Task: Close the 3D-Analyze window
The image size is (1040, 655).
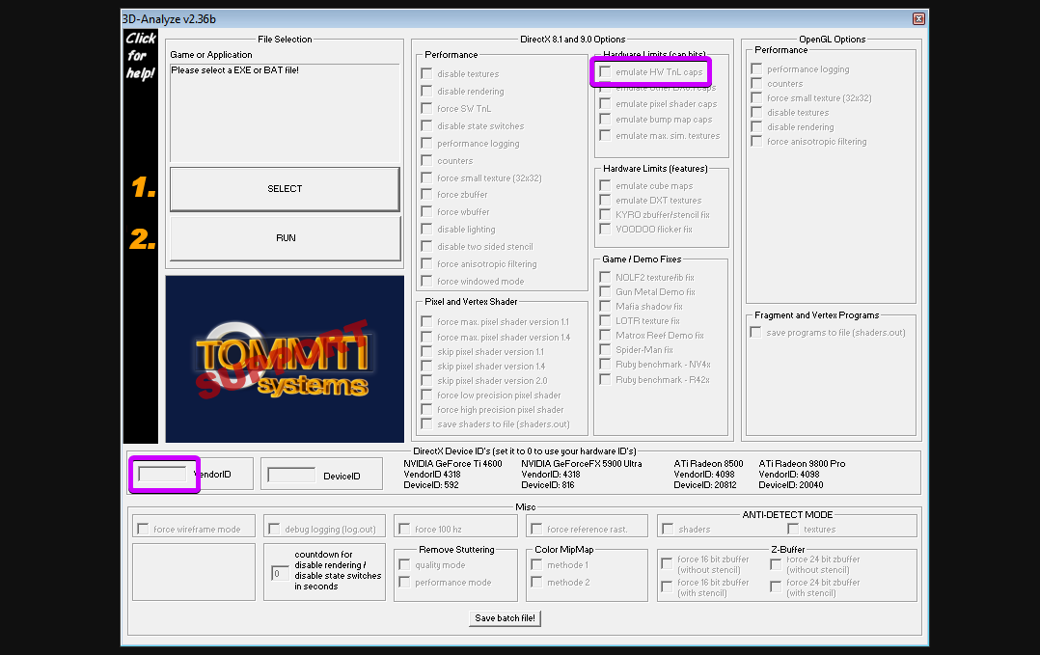Action: 918,18
